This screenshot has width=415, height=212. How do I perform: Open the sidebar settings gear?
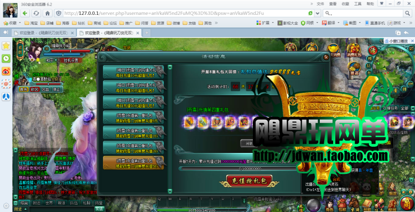click(x=6, y=205)
